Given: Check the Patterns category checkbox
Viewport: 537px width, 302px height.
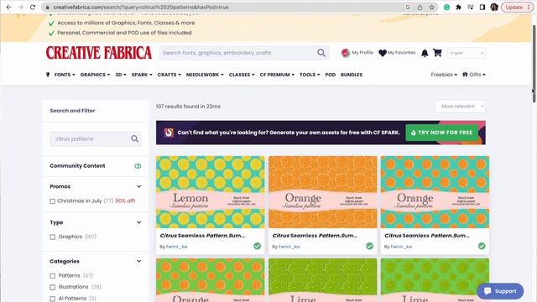Looking at the screenshot, I should tap(52, 276).
